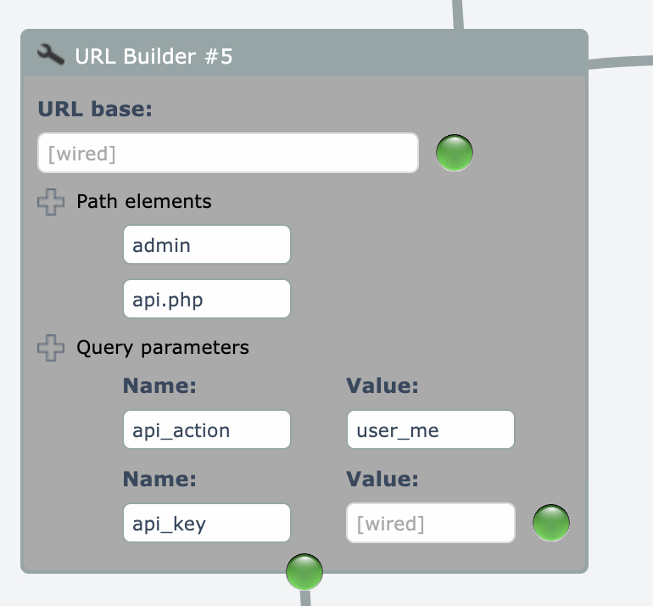Focus the admin path element field
653x606 pixels.
coord(207,245)
